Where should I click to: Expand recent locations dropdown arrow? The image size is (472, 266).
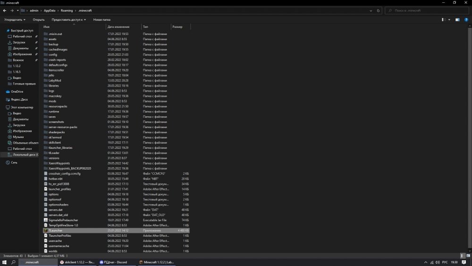coord(18,10)
